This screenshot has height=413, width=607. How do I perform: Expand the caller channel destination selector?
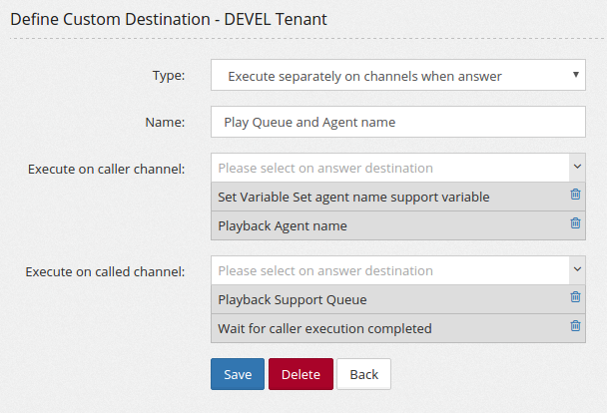coord(397,168)
